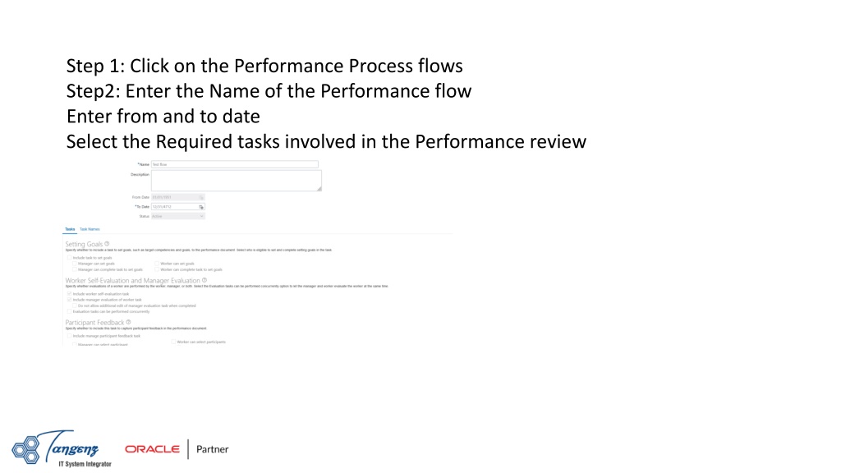
Task: Click into the Name input field
Action: [235, 164]
